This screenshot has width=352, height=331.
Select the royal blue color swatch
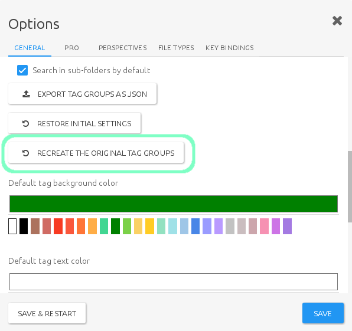click(195, 227)
